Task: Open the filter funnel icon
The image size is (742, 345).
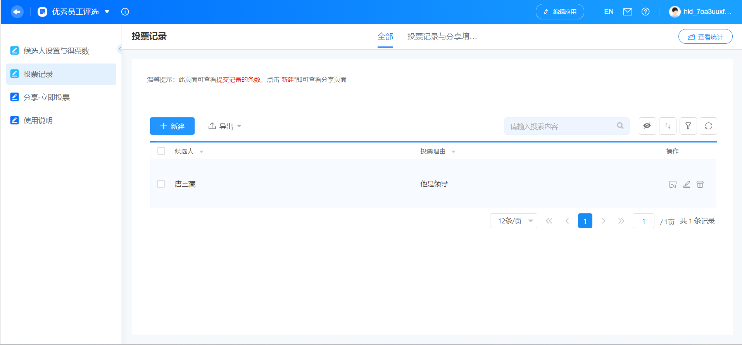Action: [688, 126]
